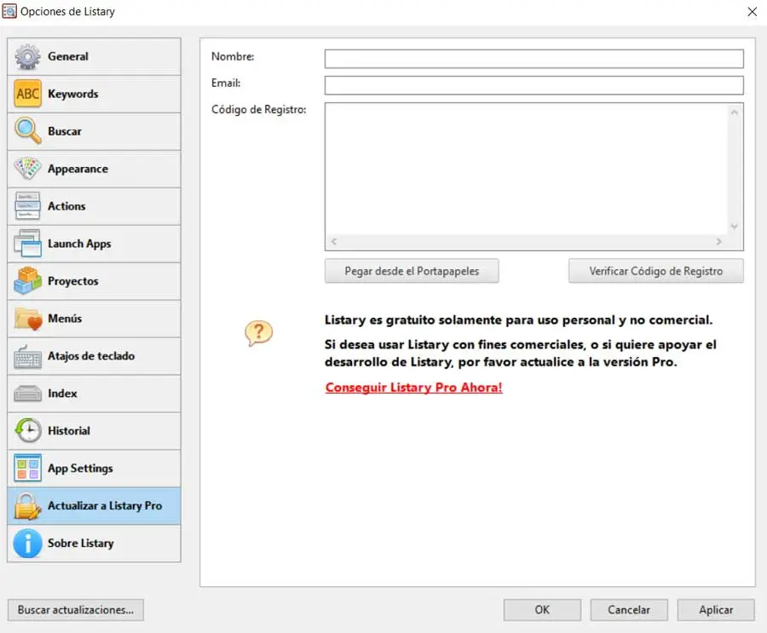Open Atajos de teclado section
Image resolution: width=767 pixels, height=633 pixels.
pos(91,356)
